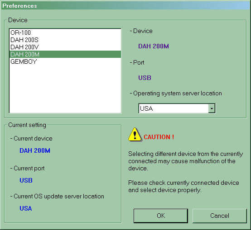251x230 pixels.
Task: Click the Current setting group label
Action: coord(27,125)
